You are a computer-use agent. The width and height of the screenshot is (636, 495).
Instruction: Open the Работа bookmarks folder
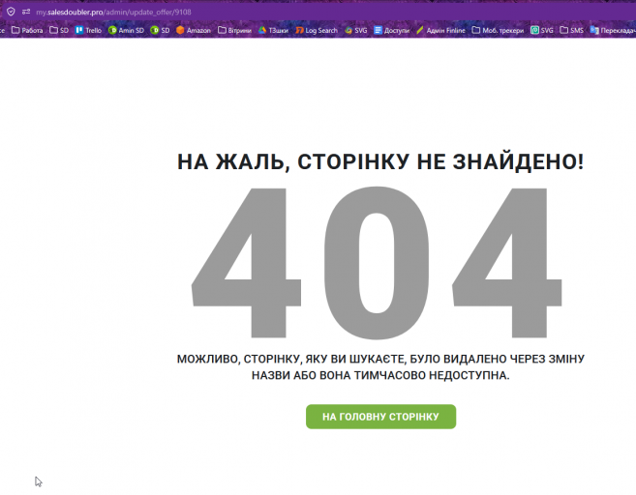click(x=27, y=30)
